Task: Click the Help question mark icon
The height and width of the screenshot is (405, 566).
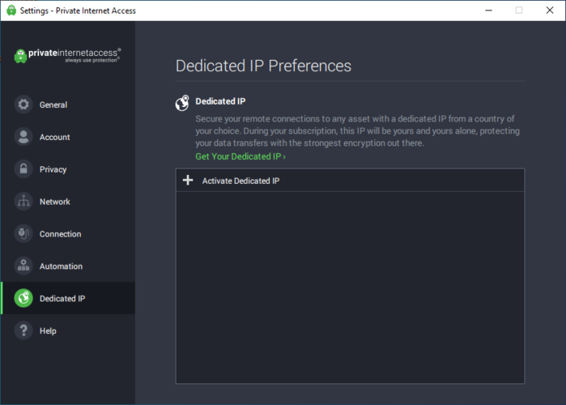Action: 23,330
